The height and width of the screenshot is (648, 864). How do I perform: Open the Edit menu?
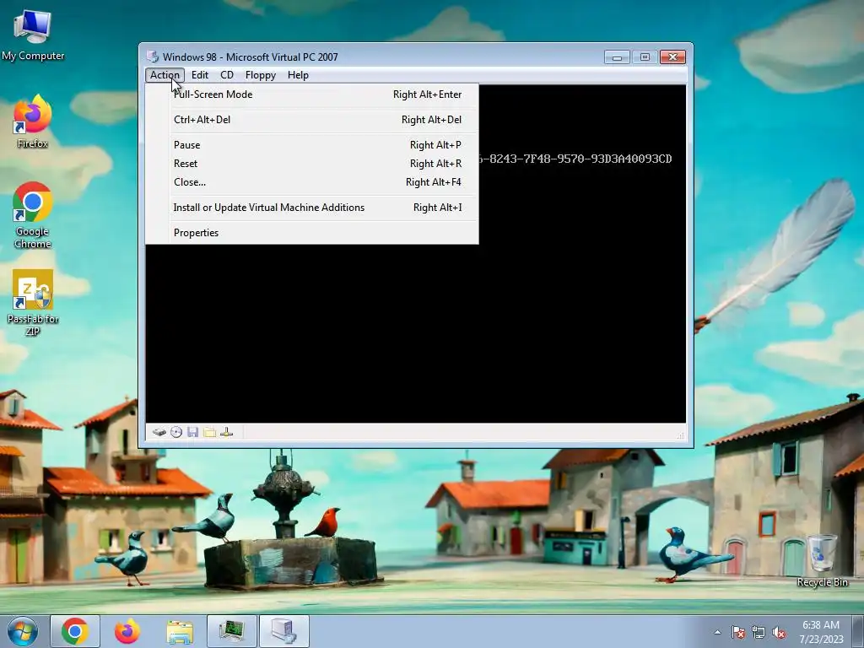(199, 75)
